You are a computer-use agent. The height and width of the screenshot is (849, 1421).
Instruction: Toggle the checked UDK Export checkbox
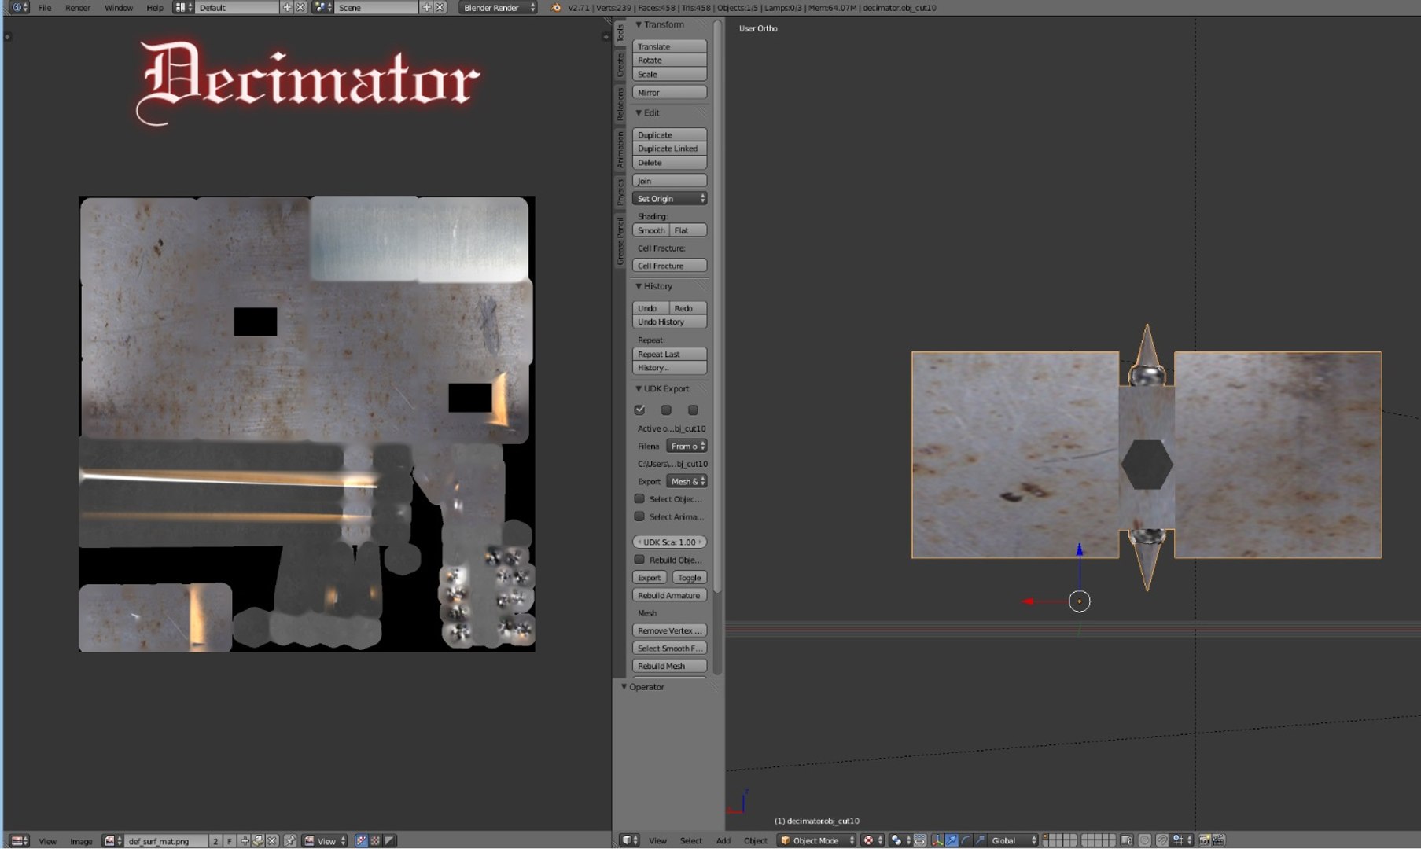point(639,410)
